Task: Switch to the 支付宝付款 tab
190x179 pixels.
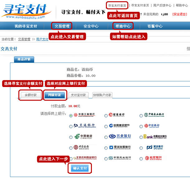Action: coord(78,95)
